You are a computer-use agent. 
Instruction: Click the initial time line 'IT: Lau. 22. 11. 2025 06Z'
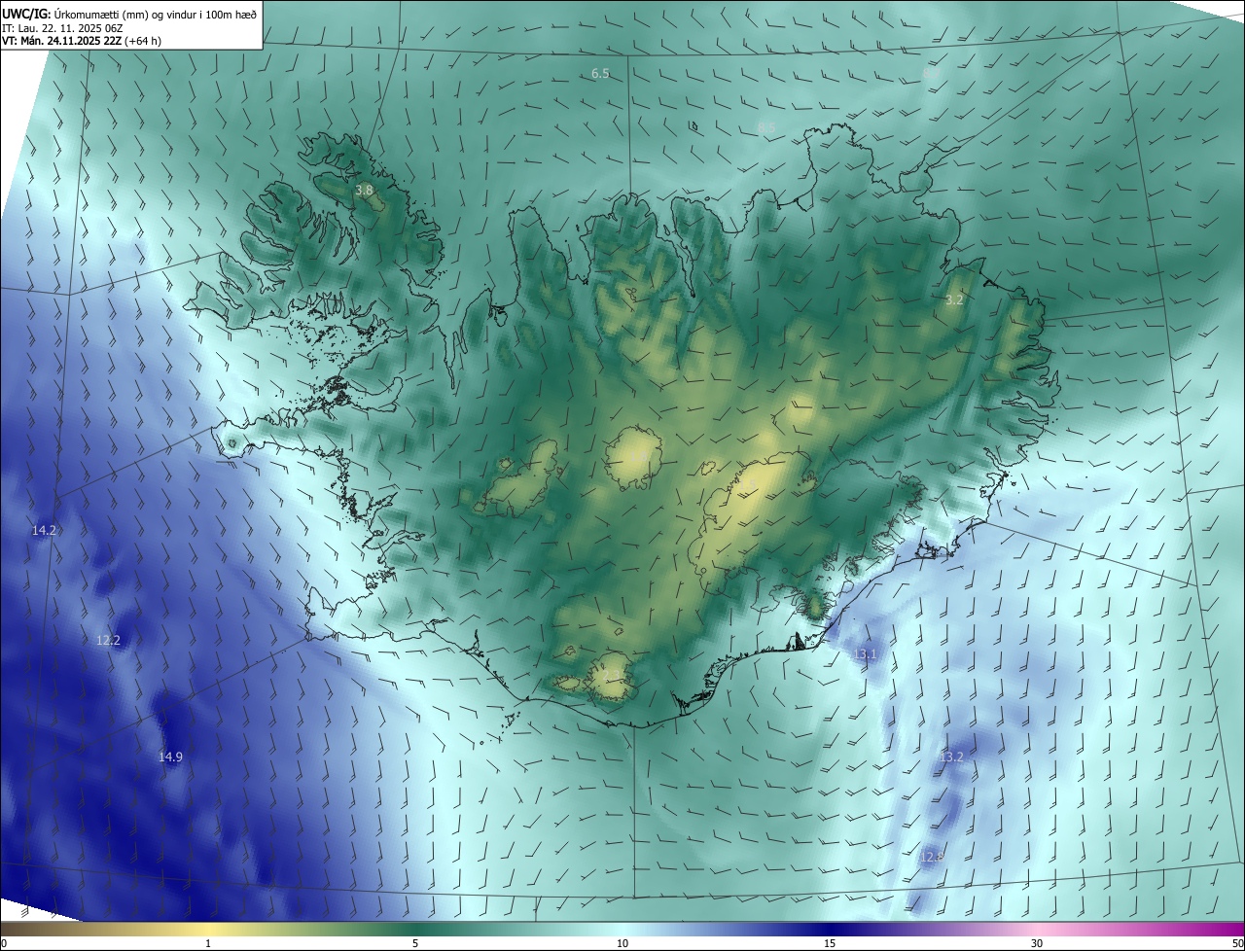64,28
